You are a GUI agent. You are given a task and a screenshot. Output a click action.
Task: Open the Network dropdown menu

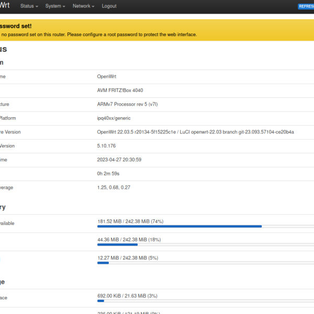click(83, 6)
